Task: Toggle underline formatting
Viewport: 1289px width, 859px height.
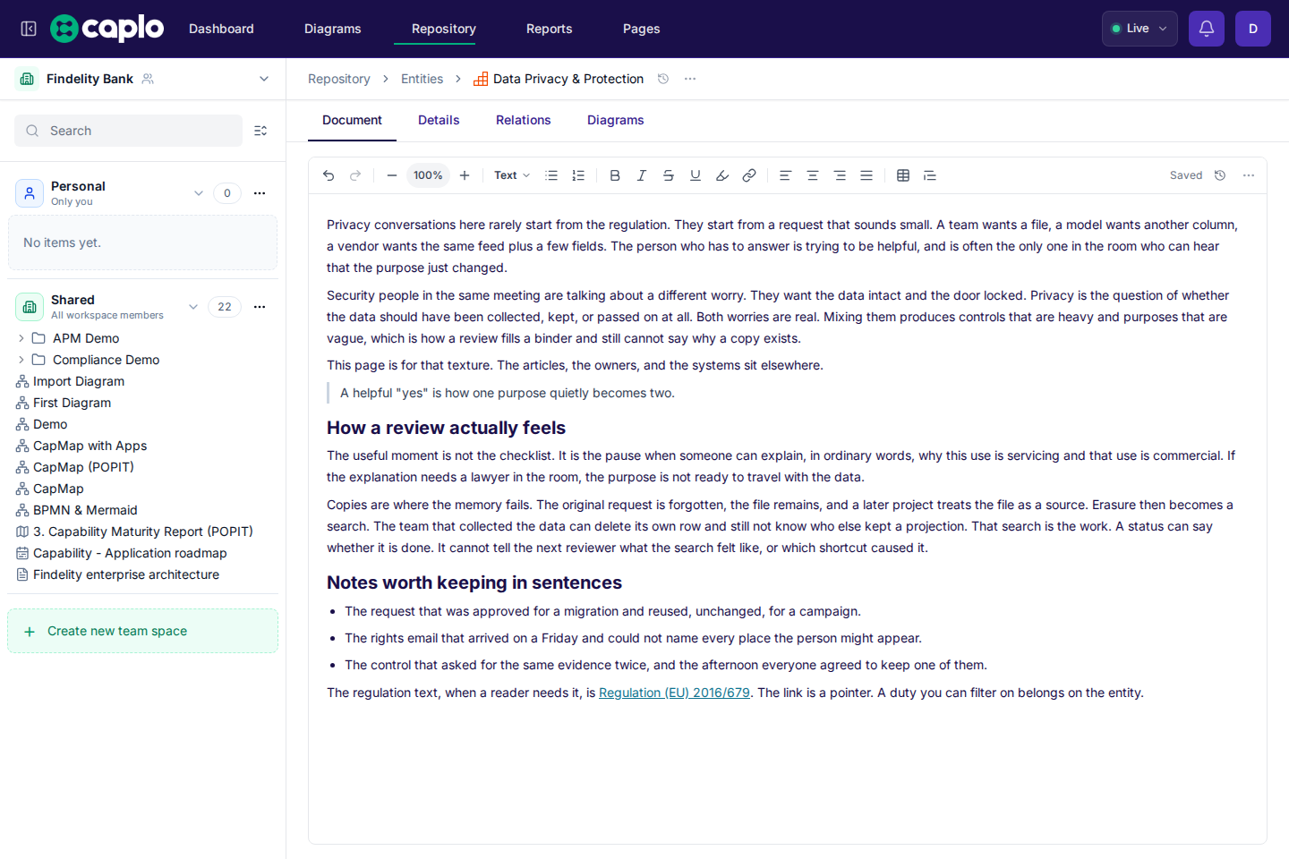Action: pos(696,175)
